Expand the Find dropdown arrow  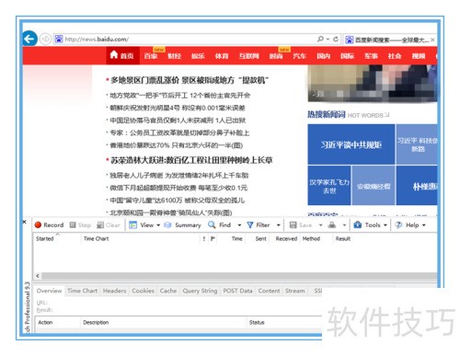[239, 225]
